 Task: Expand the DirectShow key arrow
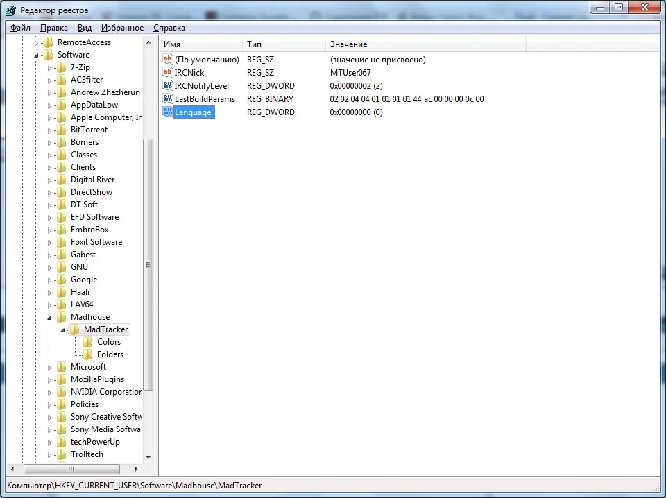(50, 193)
